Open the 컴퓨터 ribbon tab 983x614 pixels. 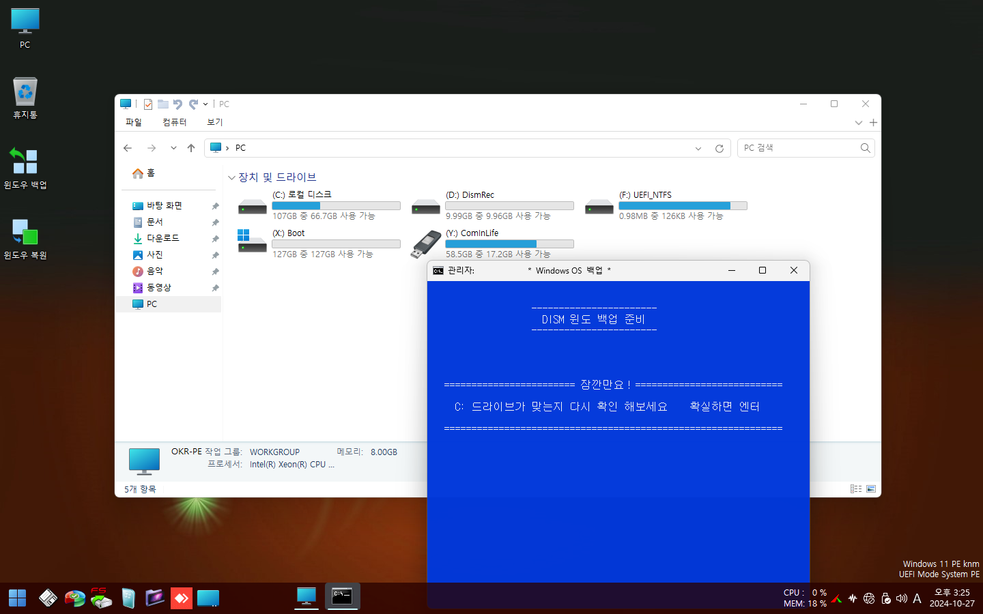[175, 122]
